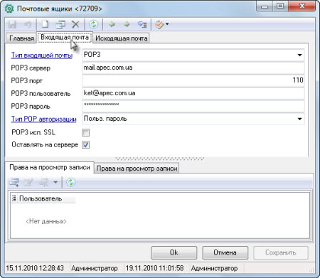Click the Ok button
This screenshot has height=278, width=320.
coord(174,252)
